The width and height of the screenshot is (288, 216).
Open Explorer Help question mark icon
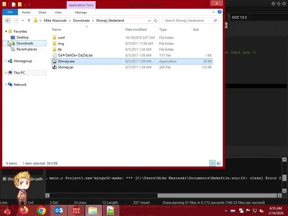pos(219,12)
